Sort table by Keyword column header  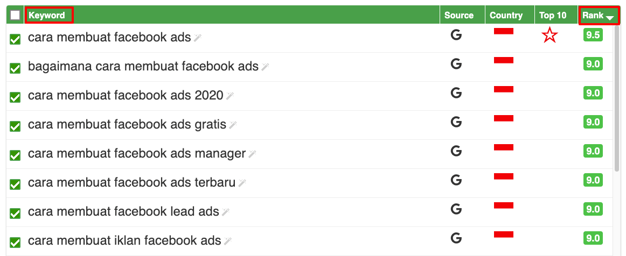(47, 15)
